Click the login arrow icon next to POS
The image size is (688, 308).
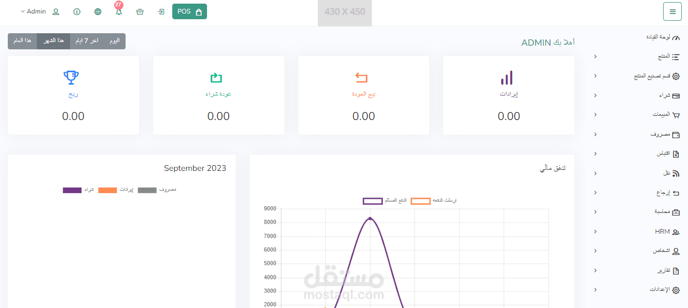coord(161,11)
